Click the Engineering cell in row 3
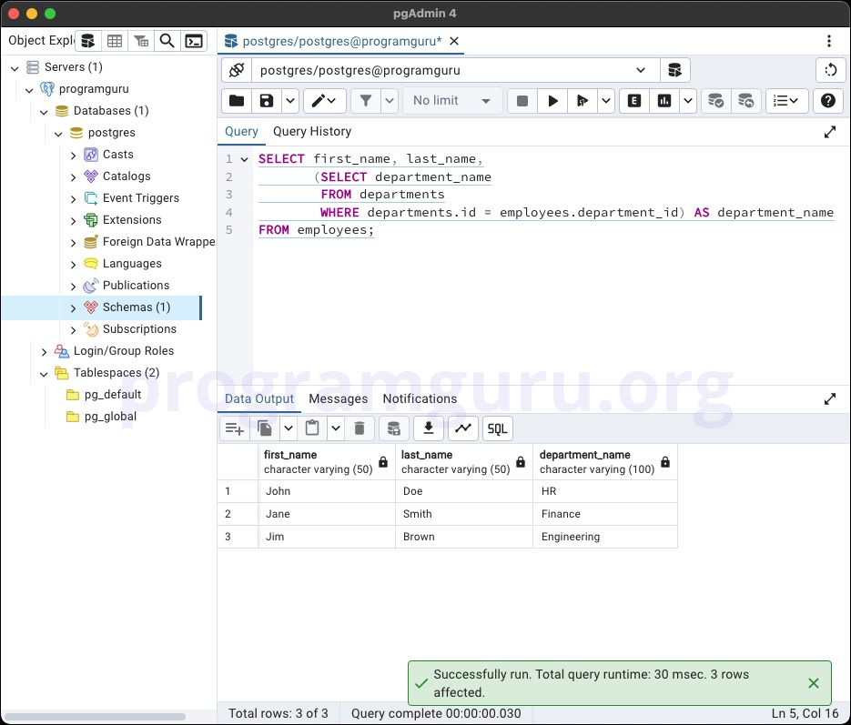Viewport: 851px width, 725px height. [x=605, y=537]
